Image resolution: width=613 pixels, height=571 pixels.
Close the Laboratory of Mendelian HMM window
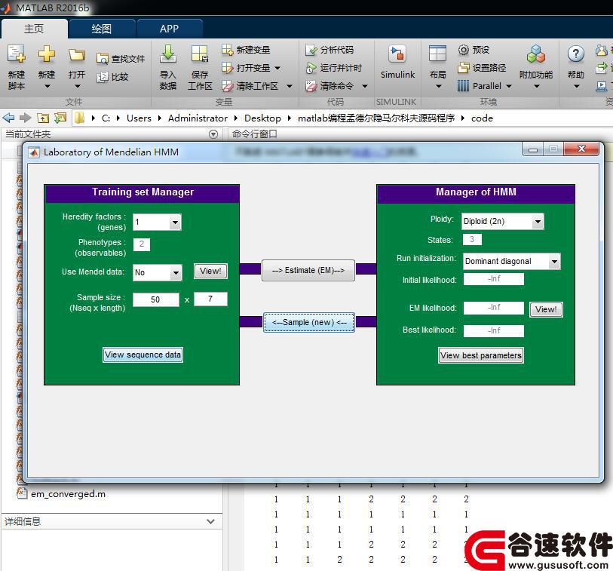pos(581,149)
